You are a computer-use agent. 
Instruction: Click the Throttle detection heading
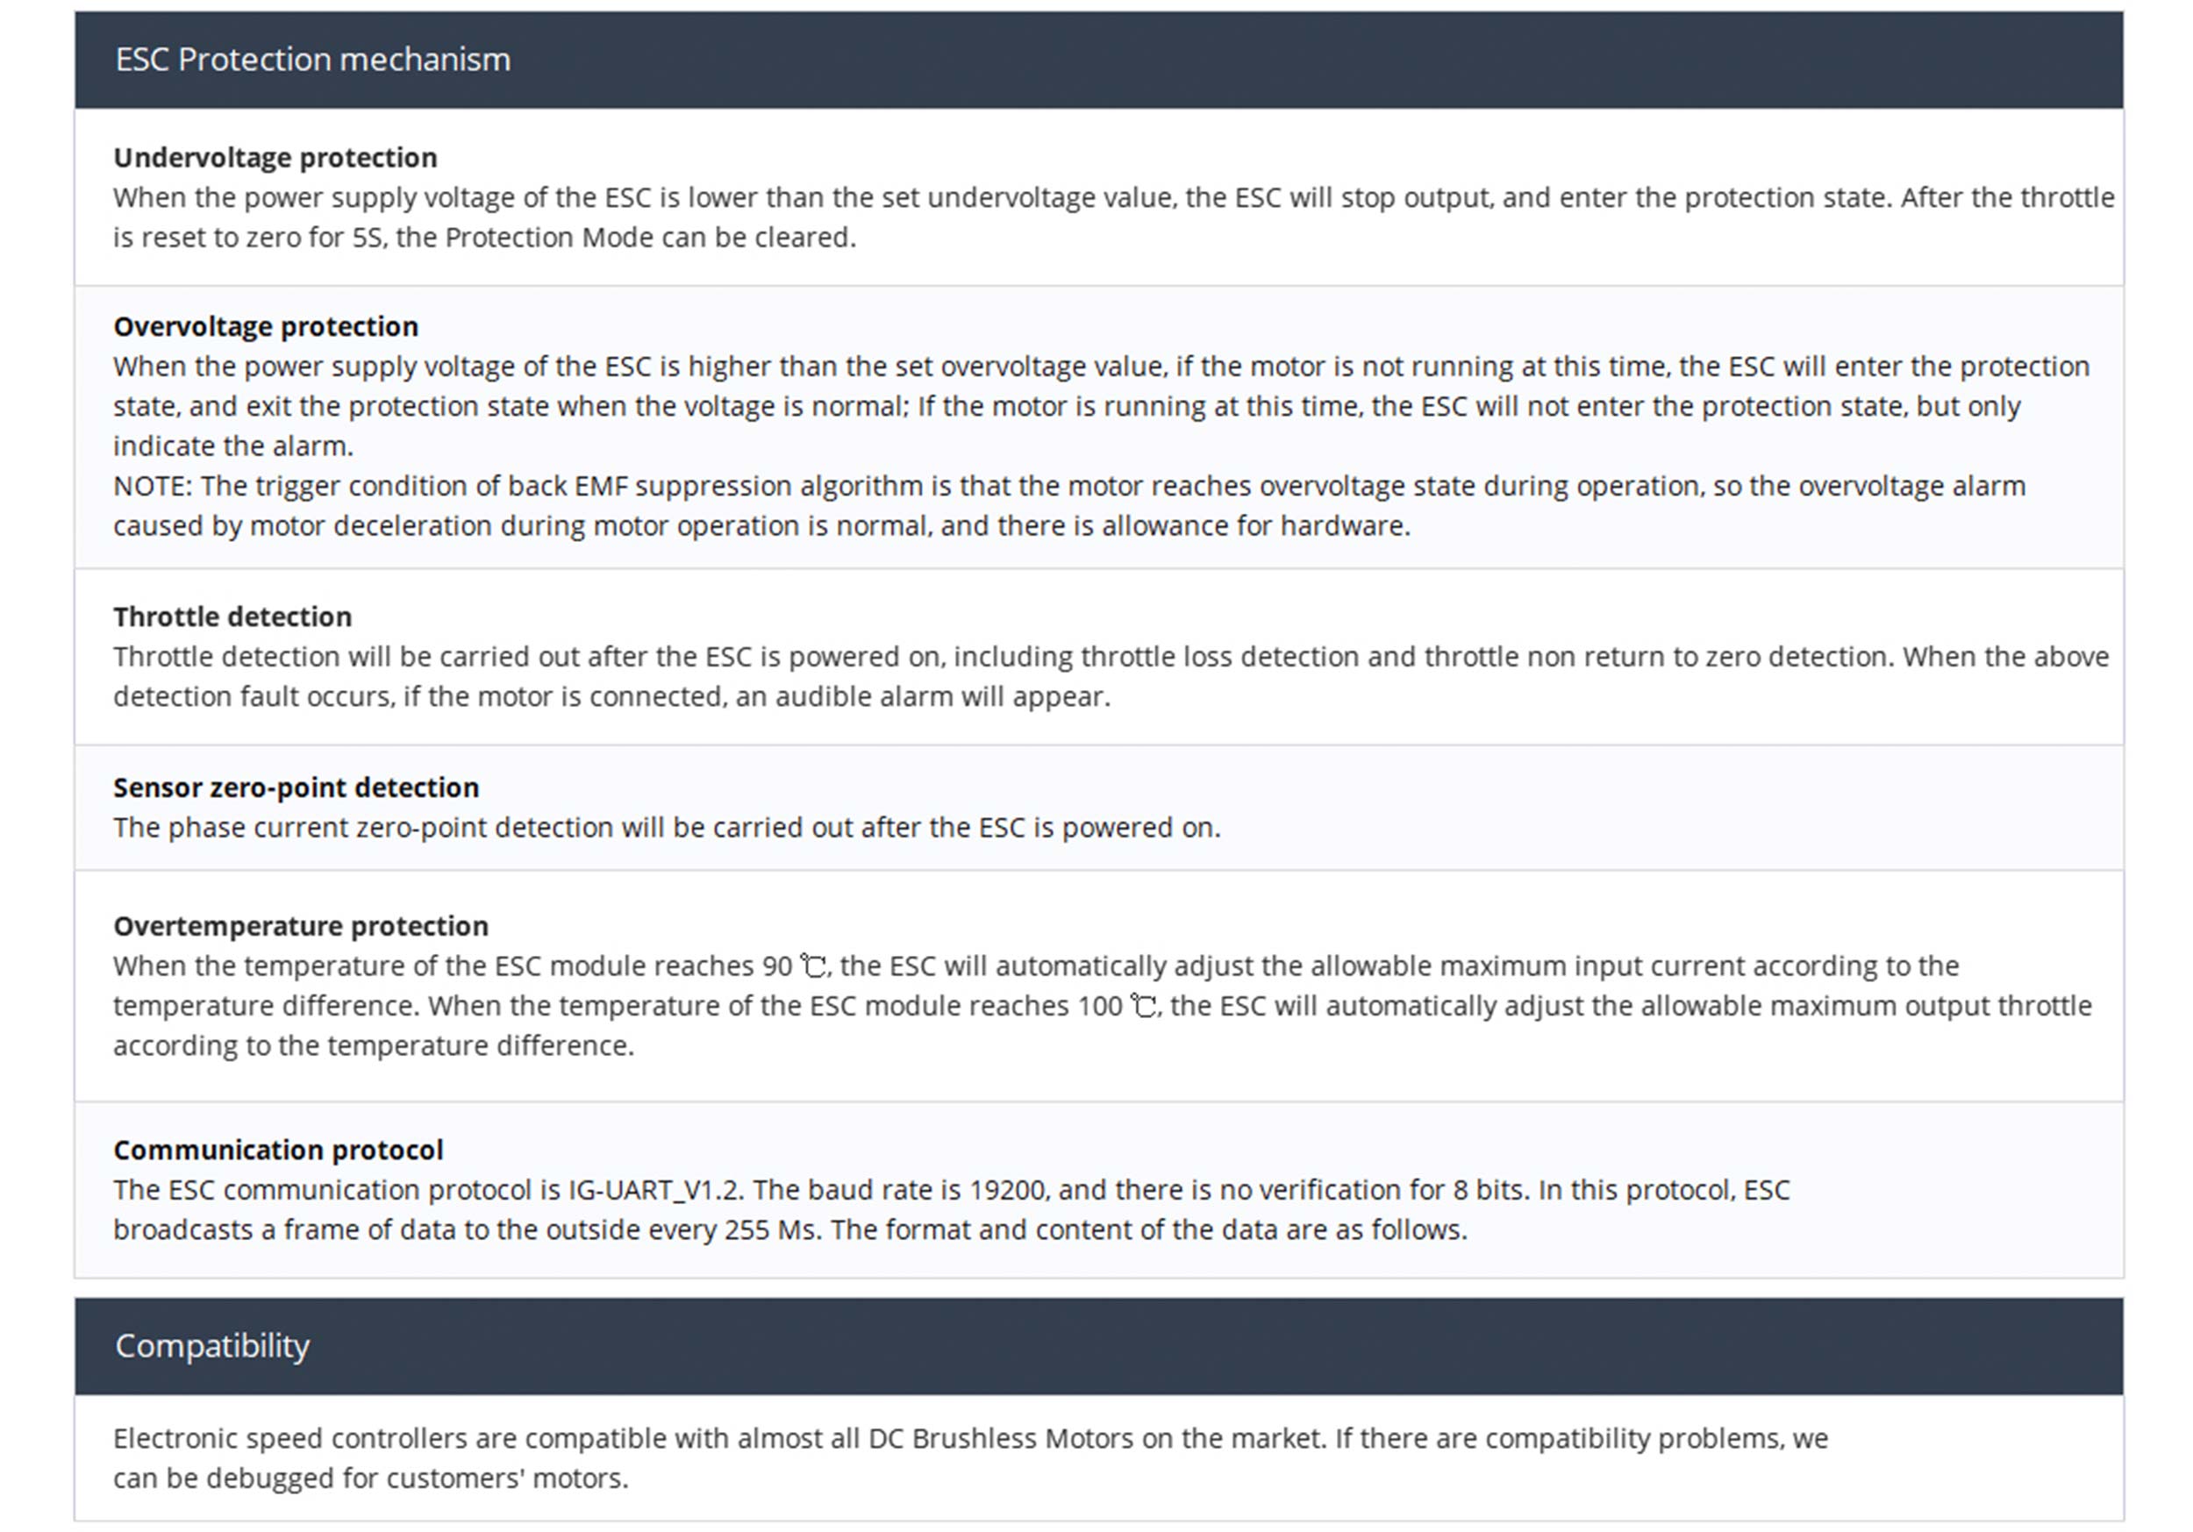(232, 617)
